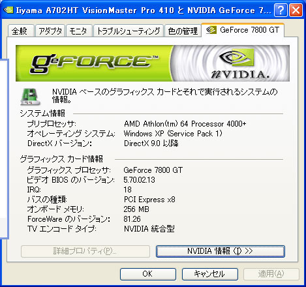
Task: Click the ForceWare version value 81.26
Action: point(132,219)
